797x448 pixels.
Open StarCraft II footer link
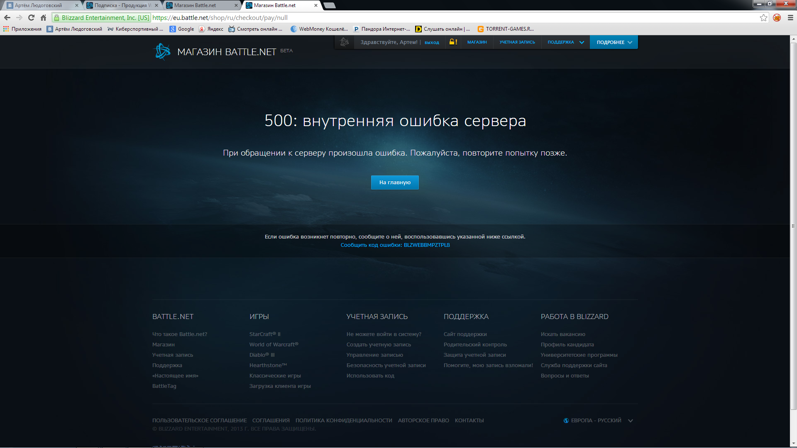pos(265,334)
